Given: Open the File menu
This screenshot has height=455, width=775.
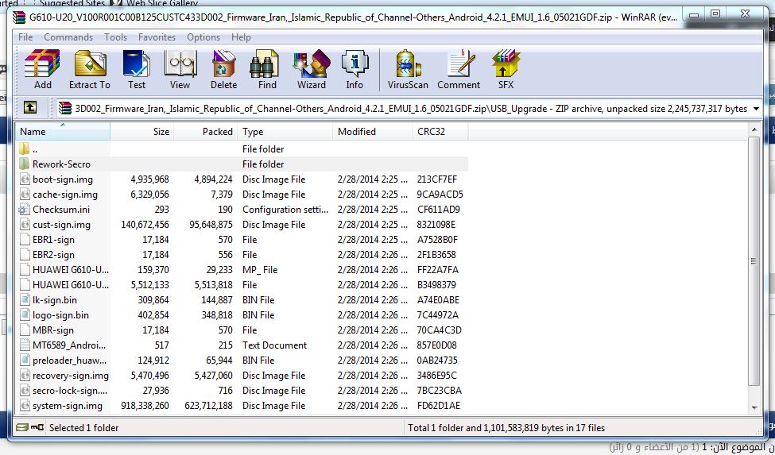Looking at the screenshot, I should tap(25, 37).
